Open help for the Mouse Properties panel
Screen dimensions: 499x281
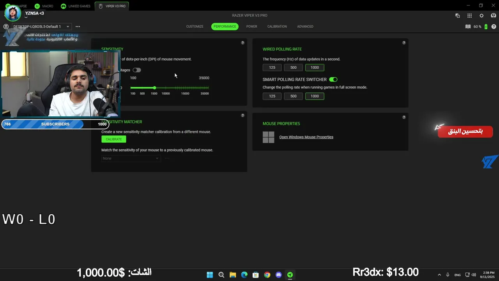404,117
